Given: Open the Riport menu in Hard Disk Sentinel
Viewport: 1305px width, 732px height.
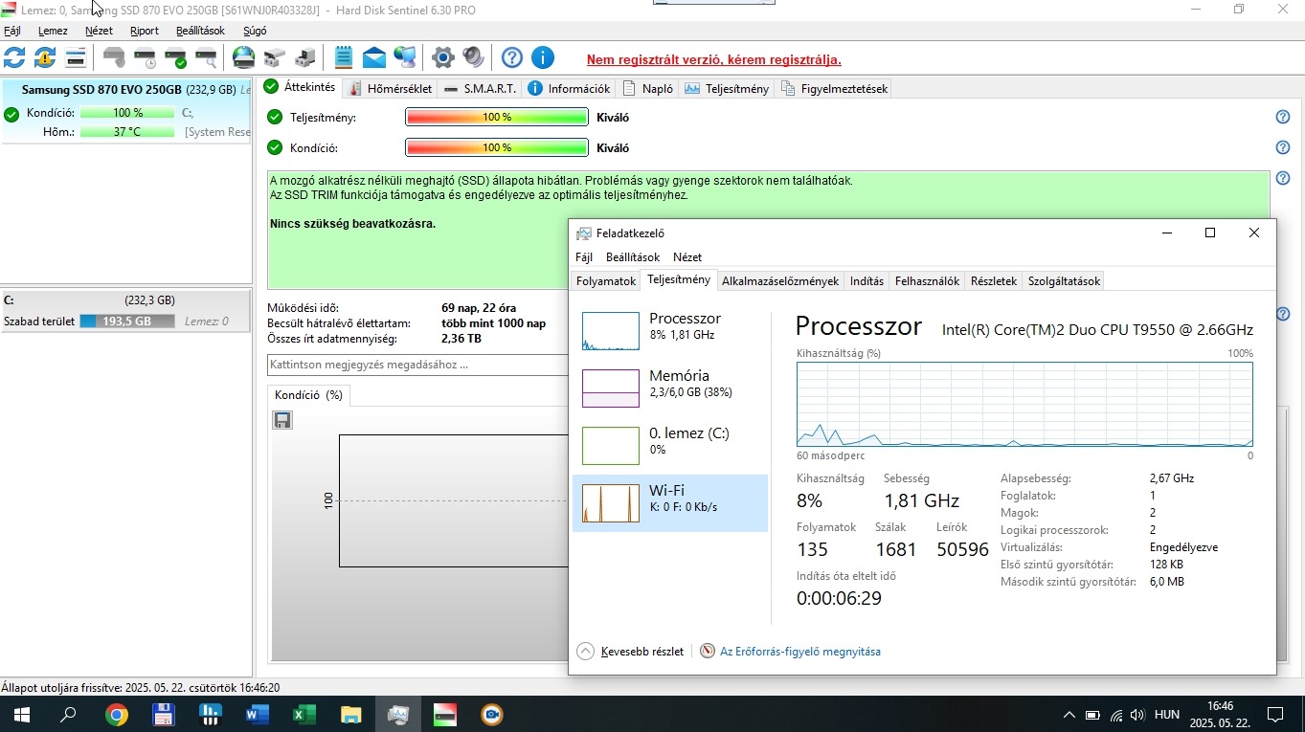Looking at the screenshot, I should 145,31.
